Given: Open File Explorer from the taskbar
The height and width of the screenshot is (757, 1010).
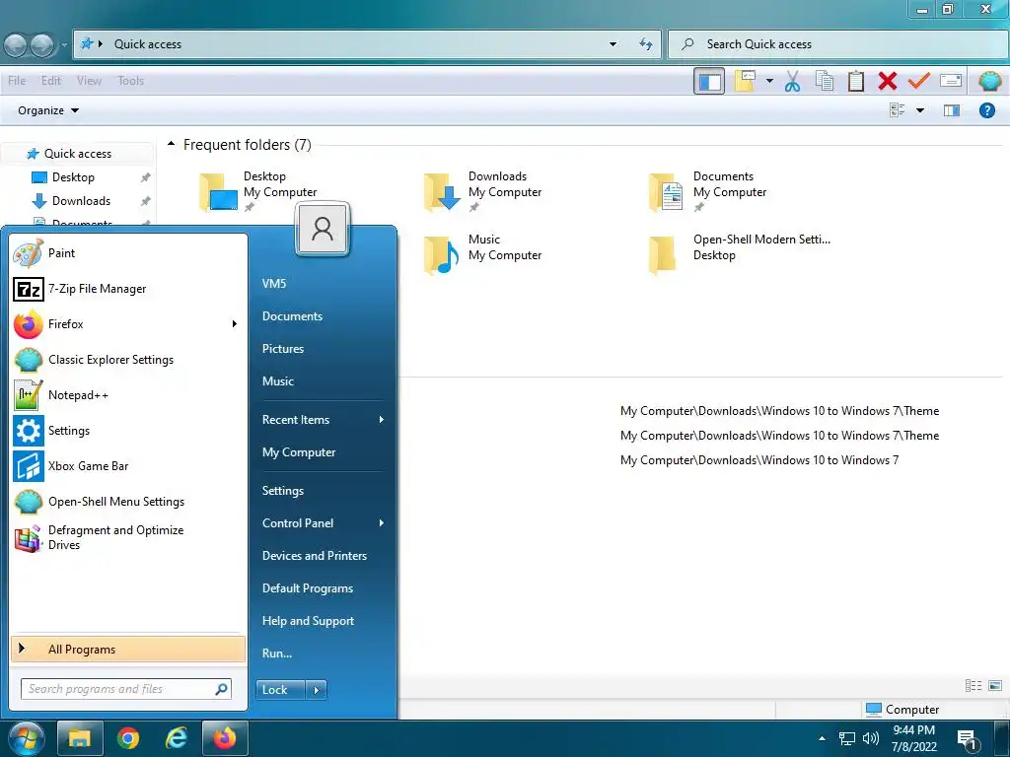Looking at the screenshot, I should [80, 737].
